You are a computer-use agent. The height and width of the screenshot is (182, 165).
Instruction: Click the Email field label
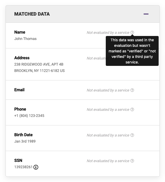tap(19, 90)
